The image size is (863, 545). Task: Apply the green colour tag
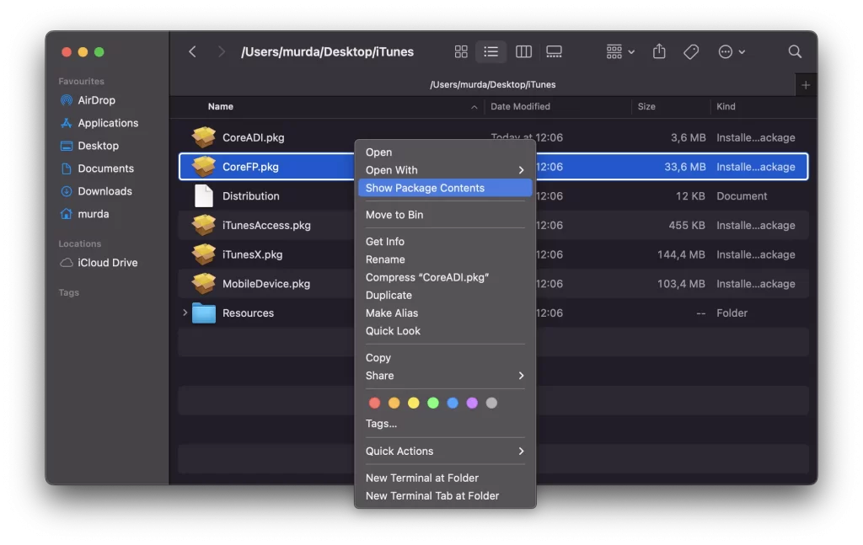[x=433, y=403]
